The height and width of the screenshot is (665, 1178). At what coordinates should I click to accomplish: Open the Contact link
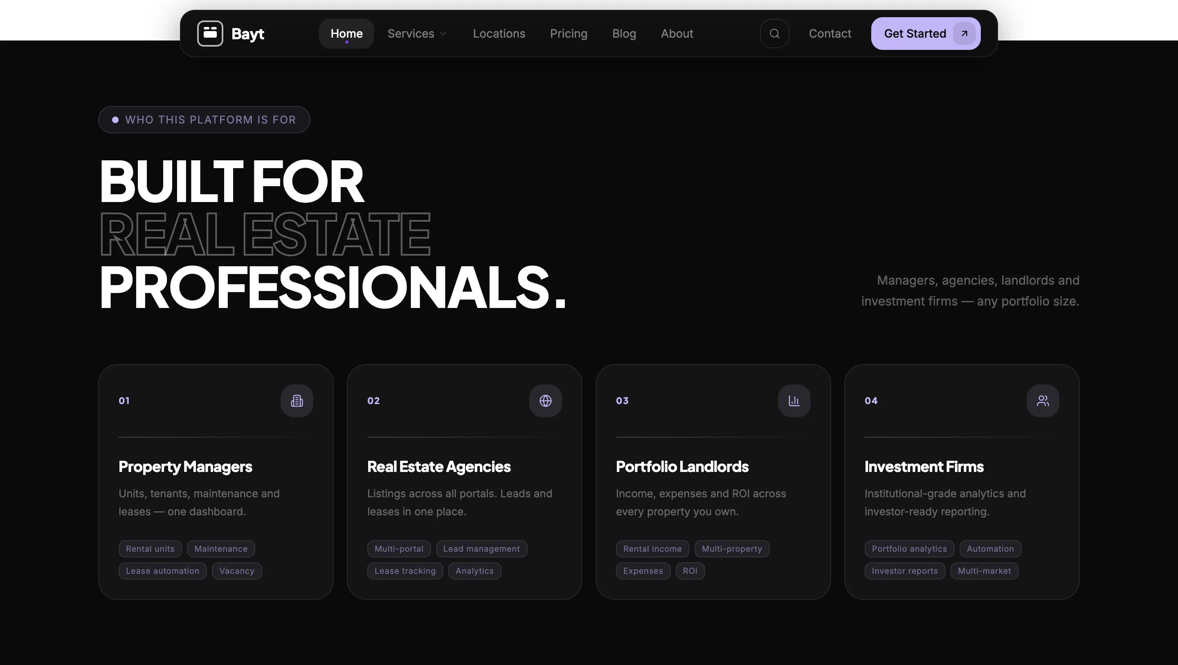point(830,33)
